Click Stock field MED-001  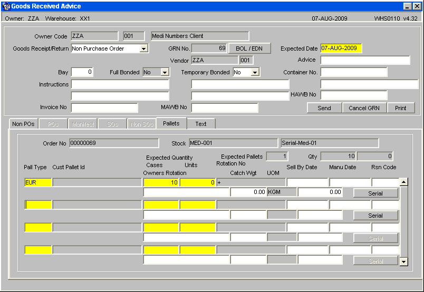(x=234, y=143)
